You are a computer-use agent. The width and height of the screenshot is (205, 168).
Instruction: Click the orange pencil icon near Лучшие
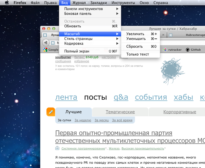[x=50, y=112]
